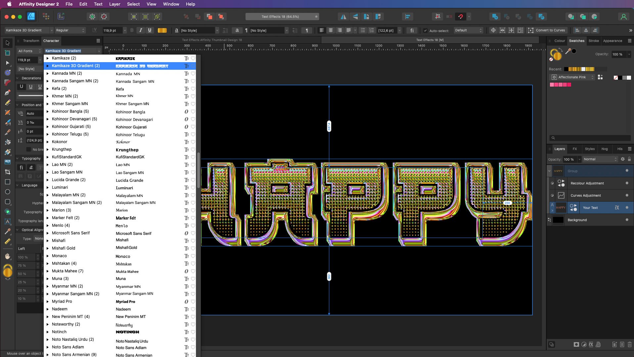Choose the Myriad Pro font
The height and width of the screenshot is (357, 634).
tap(120, 301)
